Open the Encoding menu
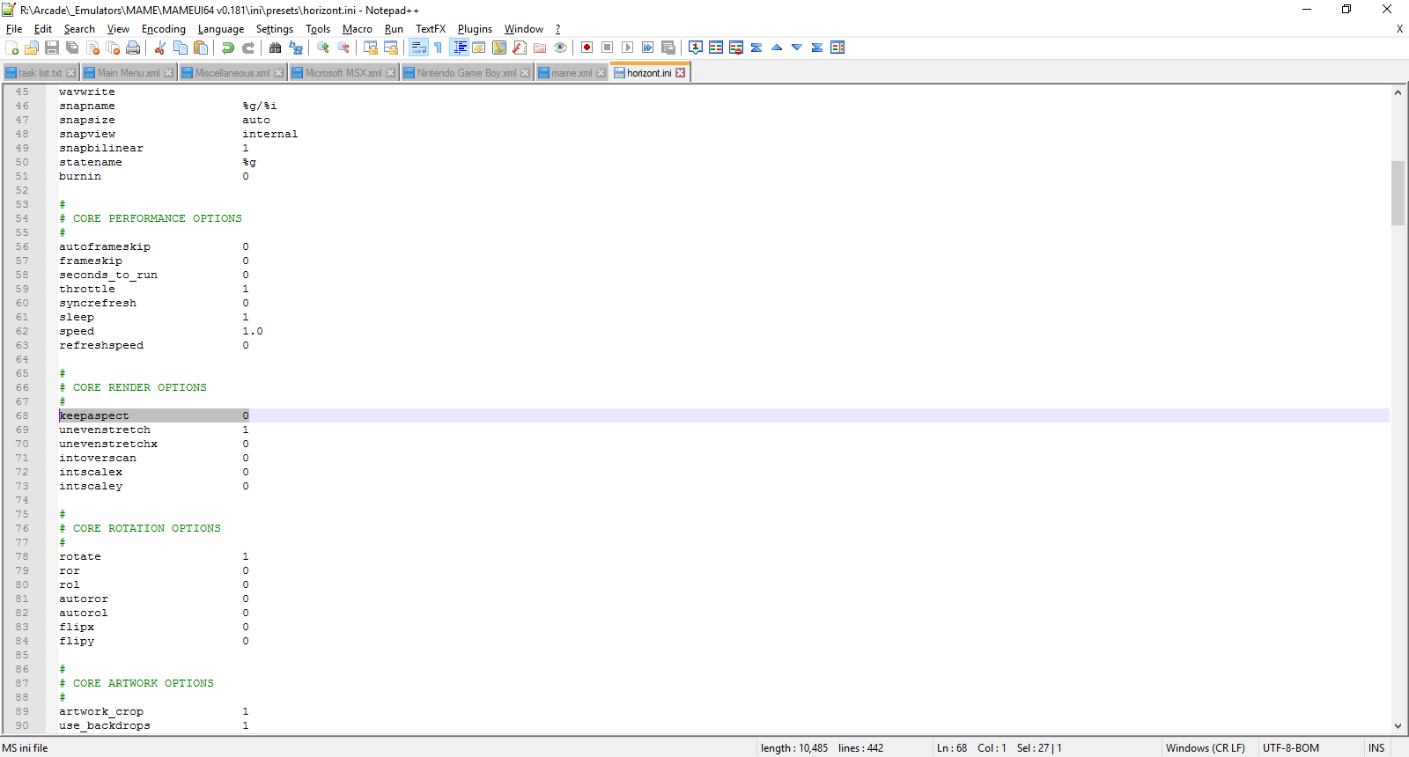1409x757 pixels. click(164, 29)
